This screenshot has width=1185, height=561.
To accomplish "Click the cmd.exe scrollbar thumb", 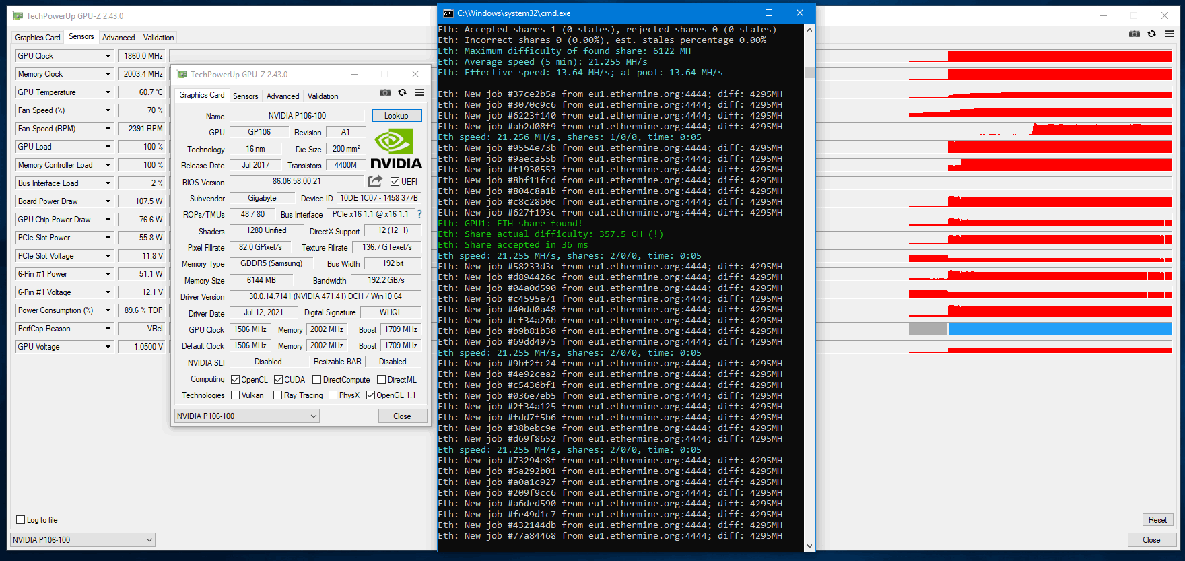I will 809,72.
